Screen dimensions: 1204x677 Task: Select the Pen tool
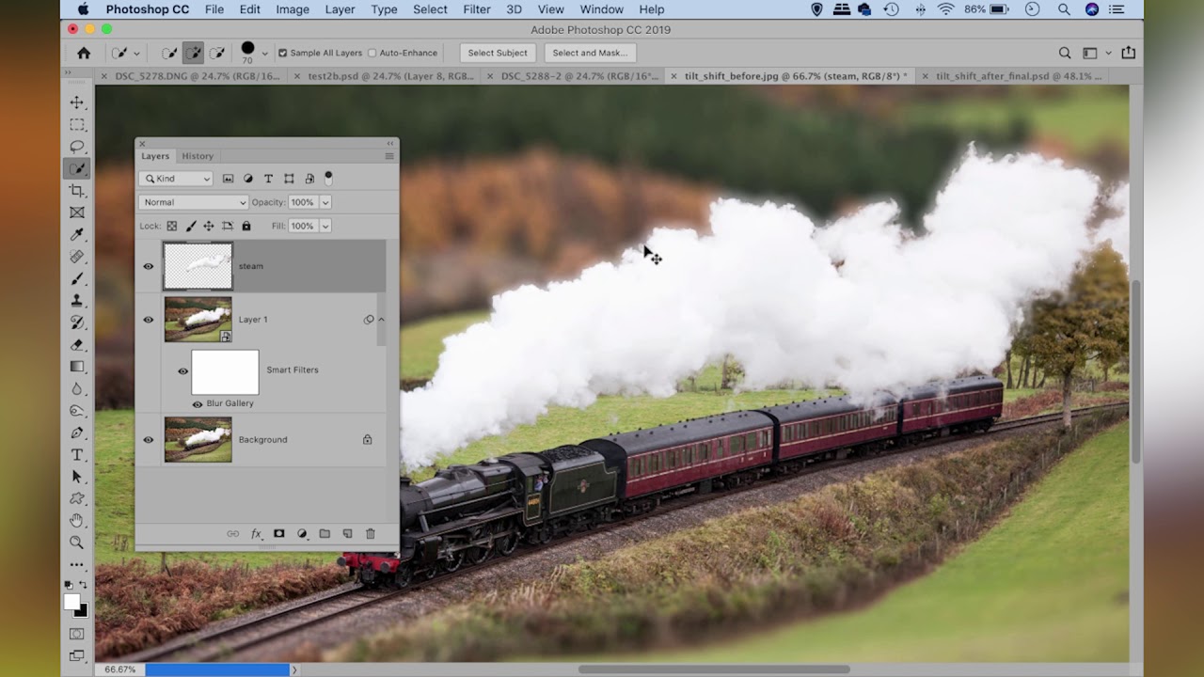pos(77,433)
